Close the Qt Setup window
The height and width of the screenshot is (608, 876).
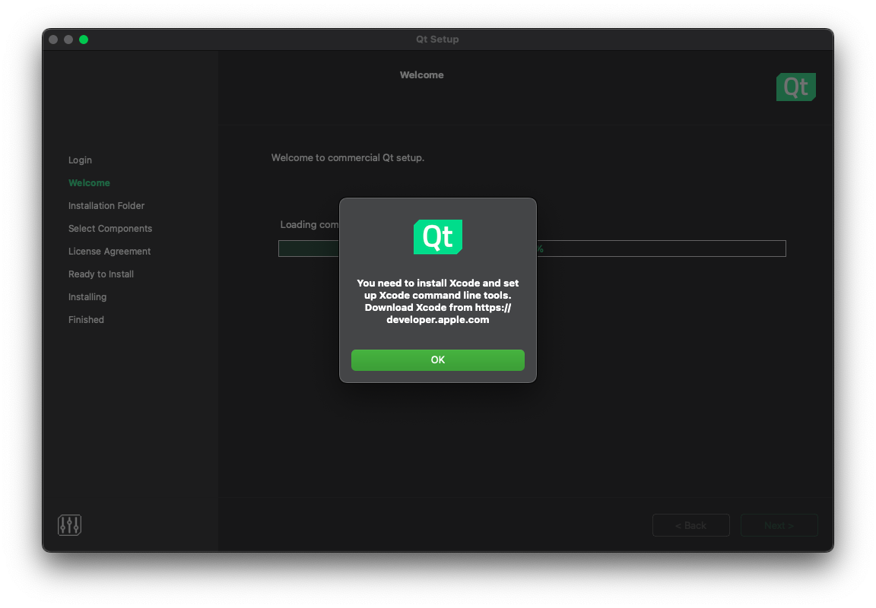point(53,40)
